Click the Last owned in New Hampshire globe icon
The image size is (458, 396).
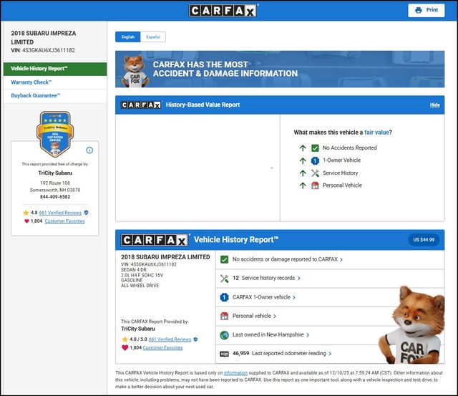tap(224, 334)
